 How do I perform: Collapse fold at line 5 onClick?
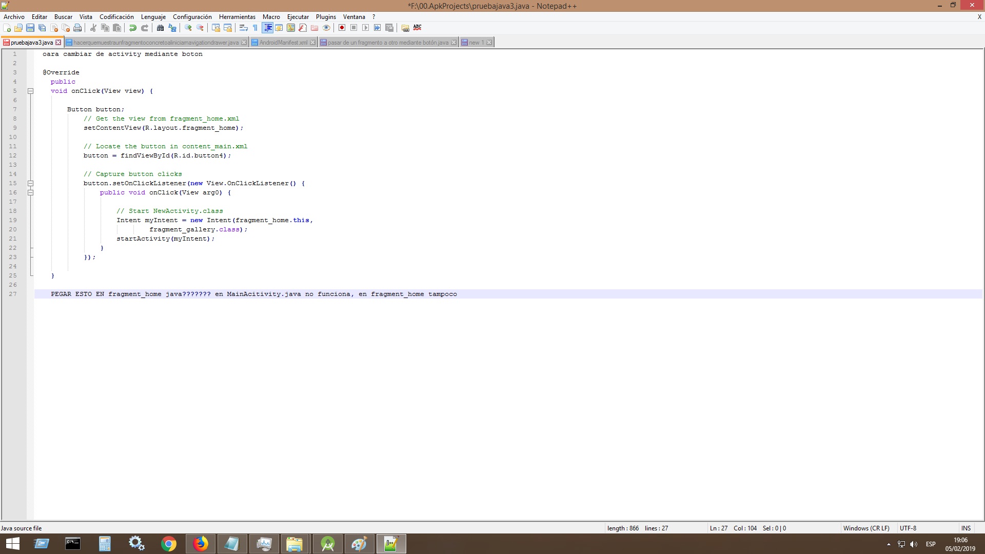pos(30,91)
